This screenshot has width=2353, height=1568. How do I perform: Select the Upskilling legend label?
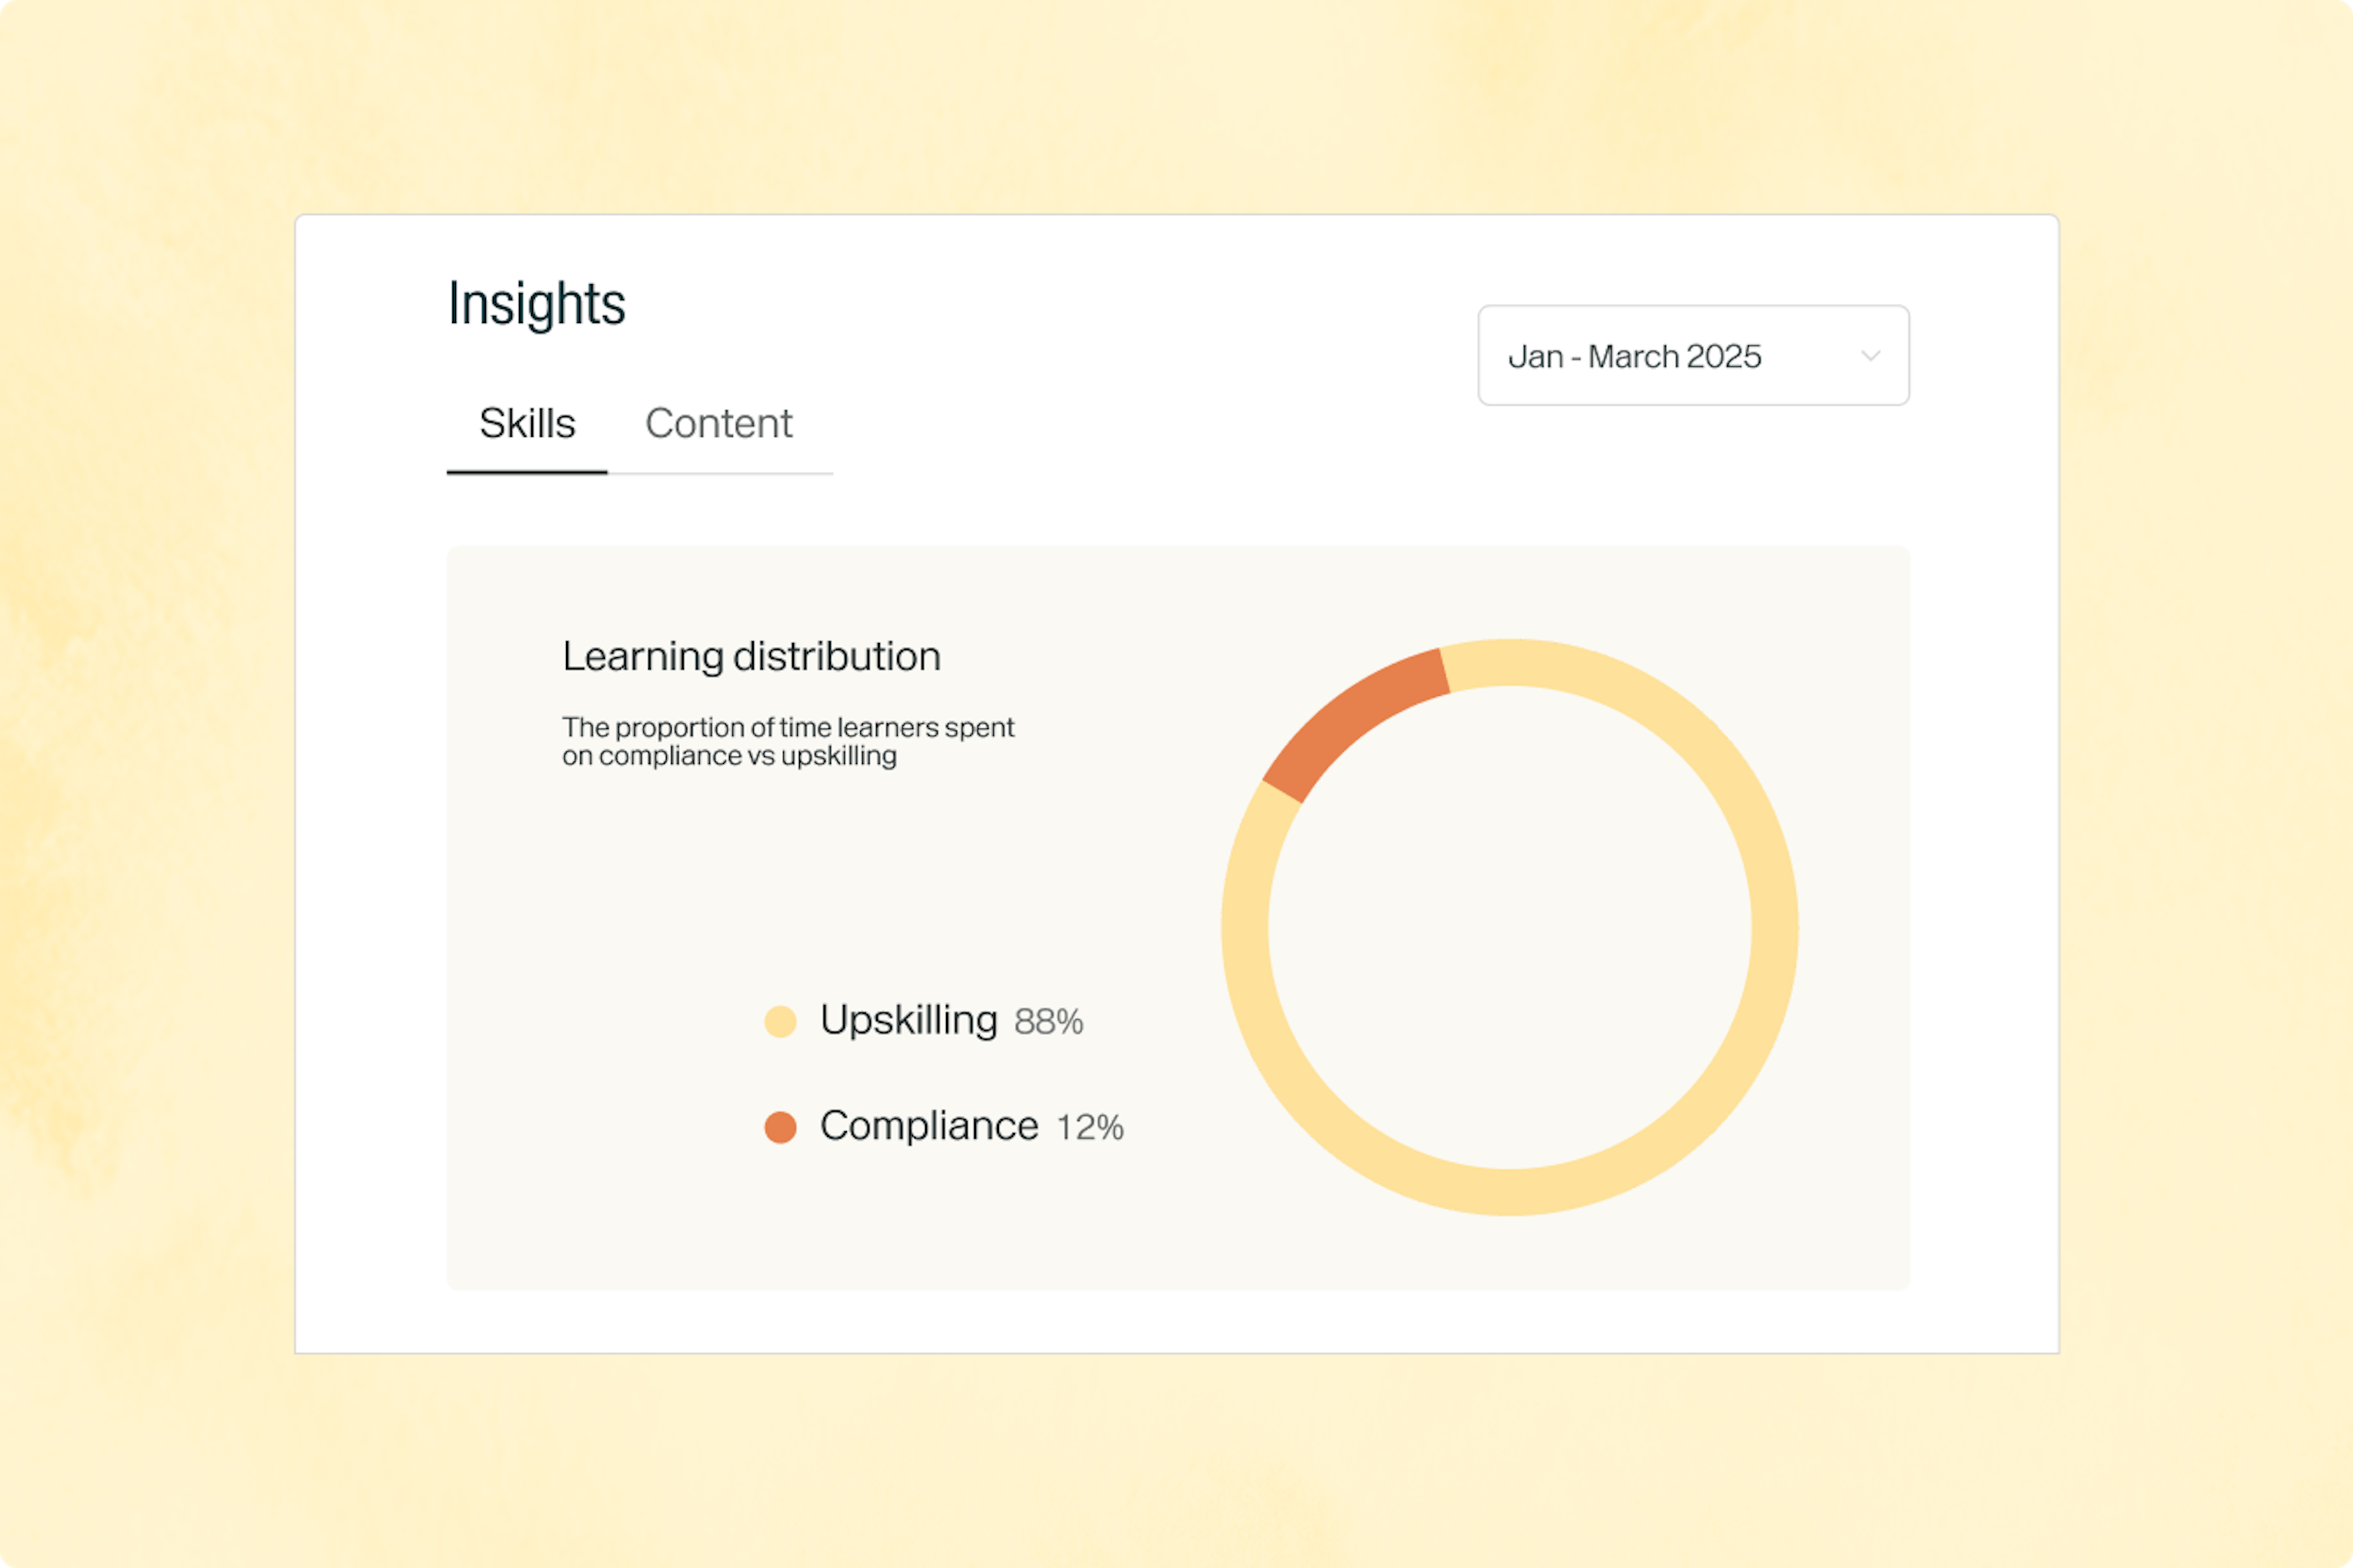pyautogui.click(x=908, y=1021)
